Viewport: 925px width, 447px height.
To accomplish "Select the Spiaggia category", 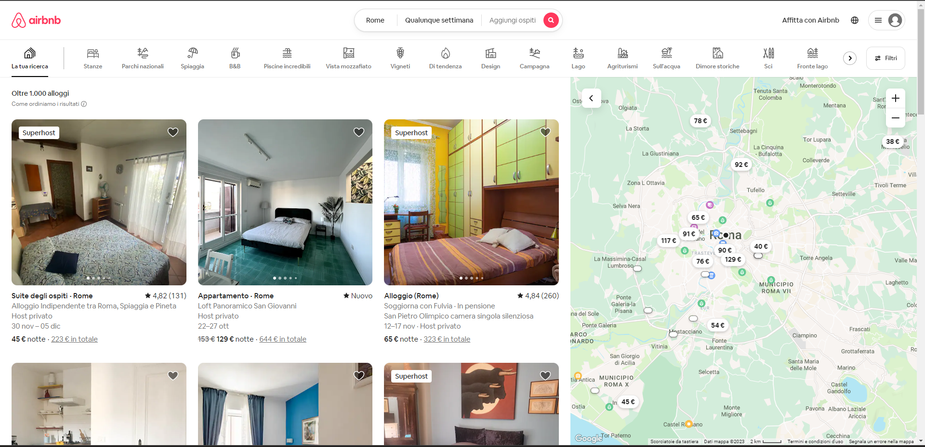I will click(x=192, y=59).
